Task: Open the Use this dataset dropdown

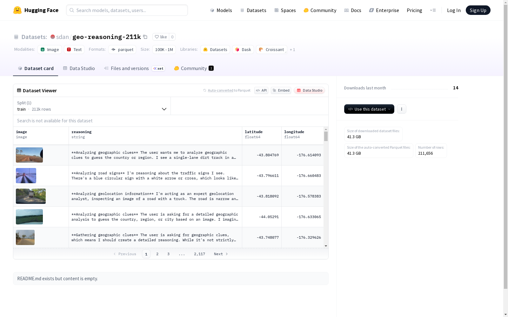Action: coord(369,109)
